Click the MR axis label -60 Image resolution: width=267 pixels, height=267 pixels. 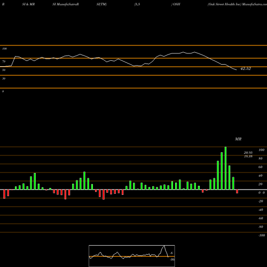261,218
